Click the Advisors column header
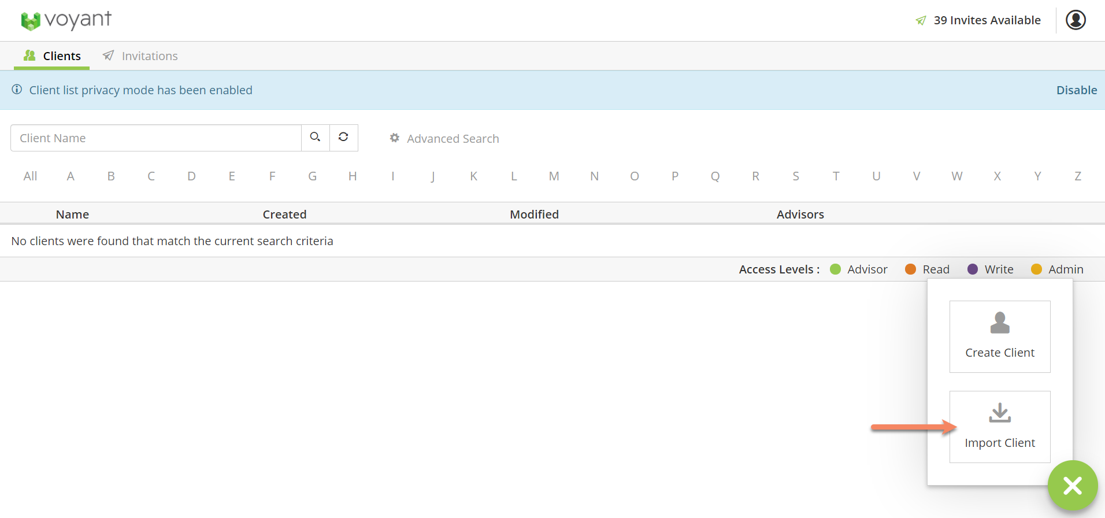Screen dimensions: 1105x518 coord(800,214)
